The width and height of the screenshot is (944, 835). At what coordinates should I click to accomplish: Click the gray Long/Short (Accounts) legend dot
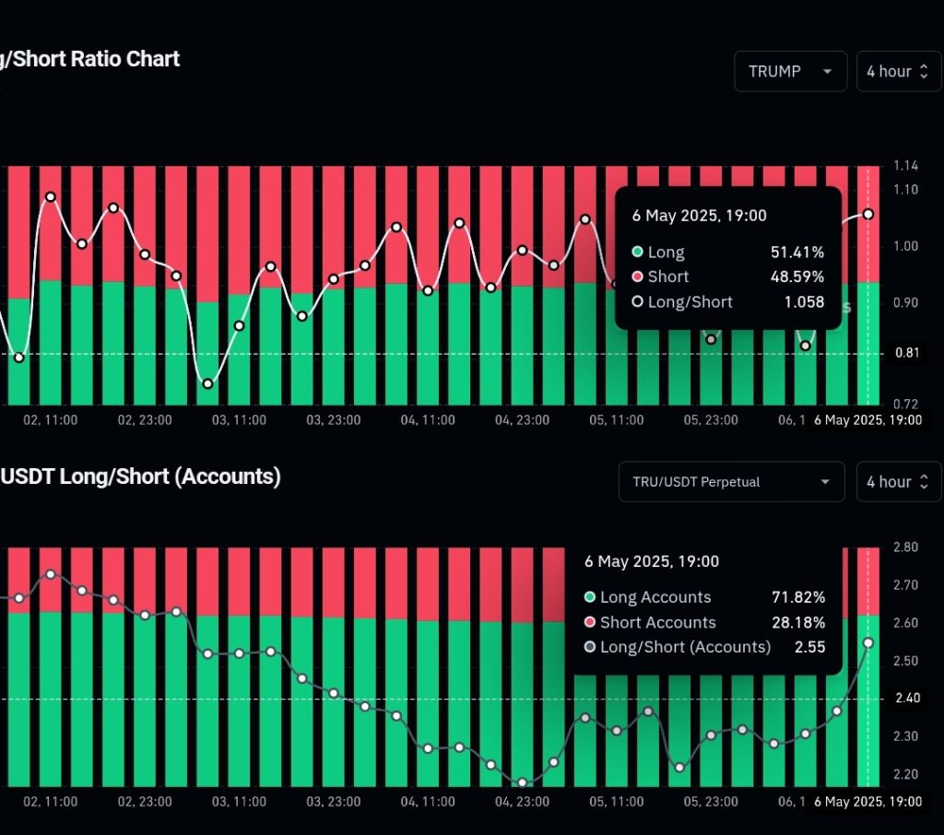pos(590,648)
